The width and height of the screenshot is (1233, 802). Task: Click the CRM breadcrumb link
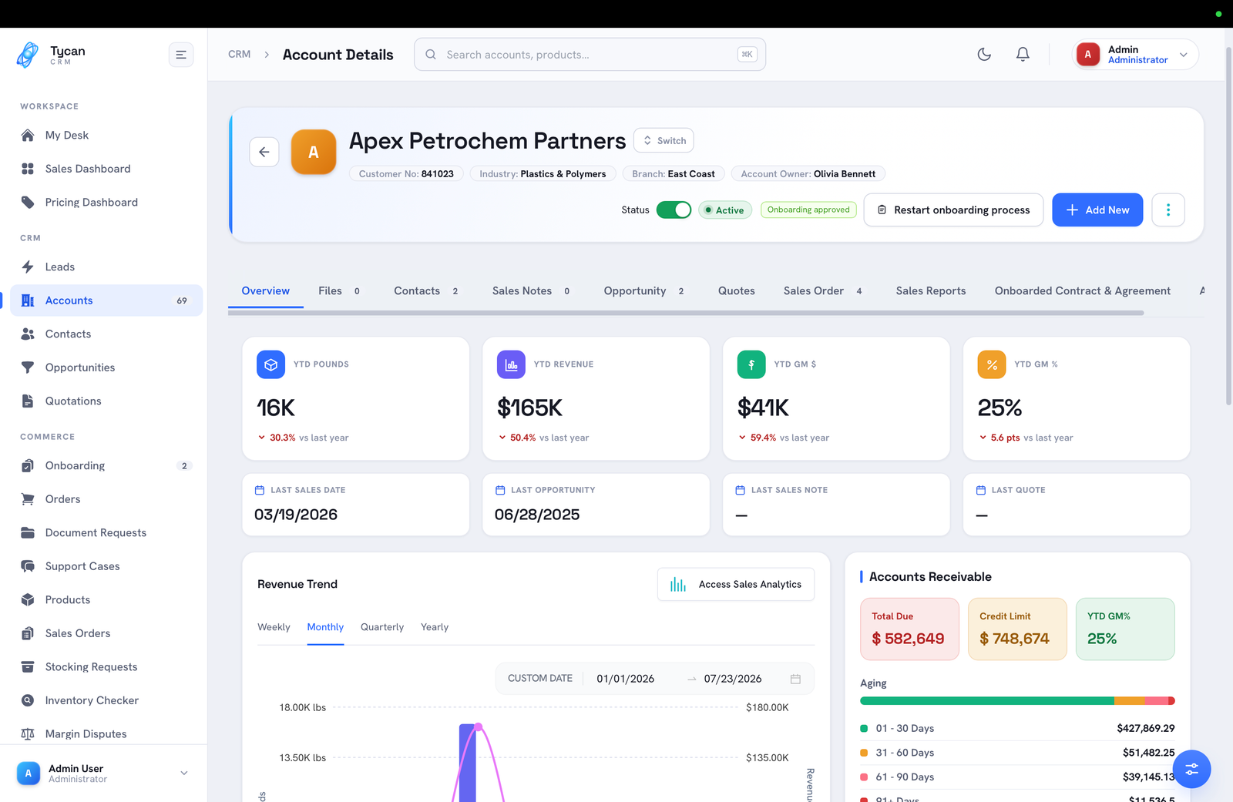point(240,55)
